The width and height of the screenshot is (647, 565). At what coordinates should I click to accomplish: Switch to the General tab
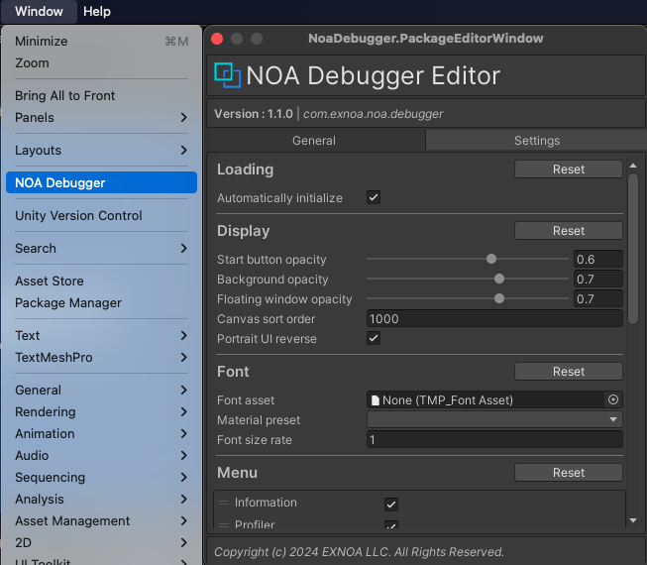(315, 141)
